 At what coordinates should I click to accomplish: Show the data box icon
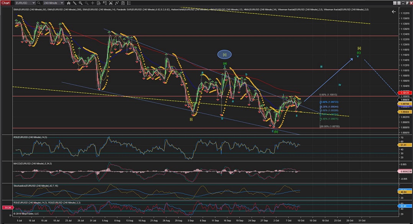[x=97, y=3]
